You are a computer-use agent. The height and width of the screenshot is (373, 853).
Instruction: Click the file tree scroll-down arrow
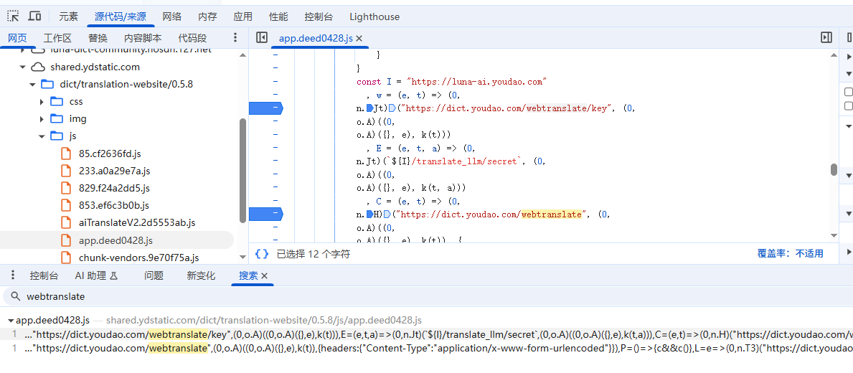tap(242, 257)
